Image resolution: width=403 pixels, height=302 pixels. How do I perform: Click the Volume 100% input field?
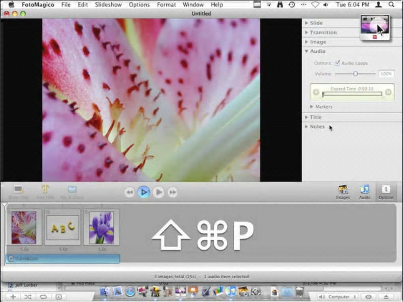pyautogui.click(x=386, y=74)
